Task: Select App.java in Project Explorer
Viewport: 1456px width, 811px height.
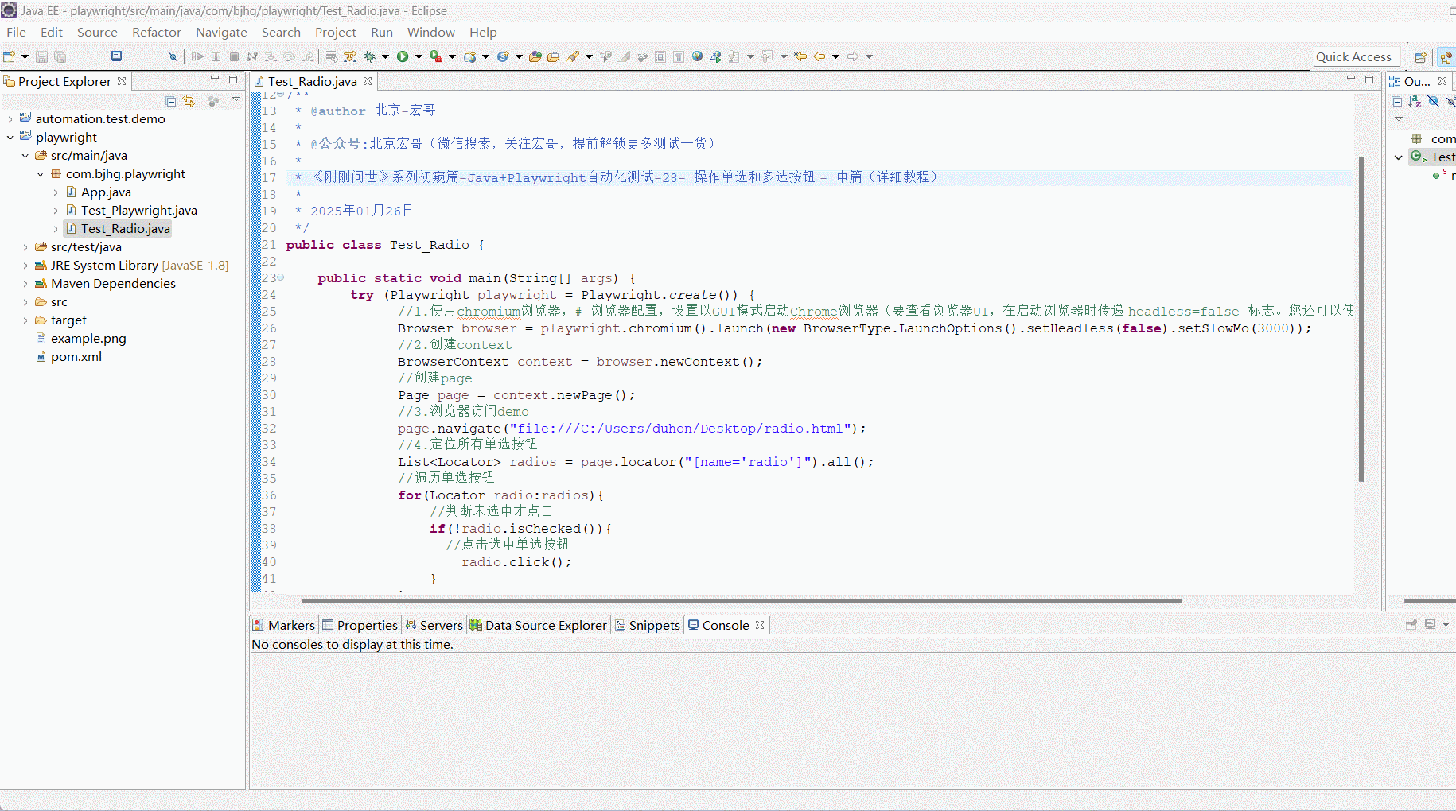Action: pyautogui.click(x=106, y=192)
